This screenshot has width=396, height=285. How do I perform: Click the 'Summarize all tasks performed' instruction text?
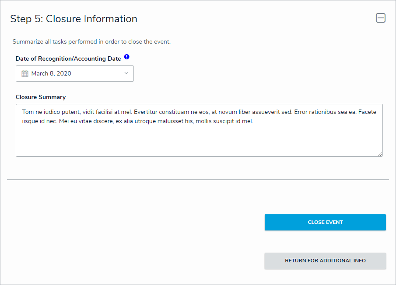91,42
